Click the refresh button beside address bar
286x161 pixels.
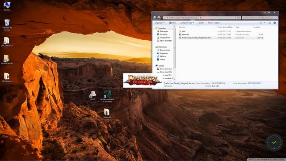(x=239, y=18)
